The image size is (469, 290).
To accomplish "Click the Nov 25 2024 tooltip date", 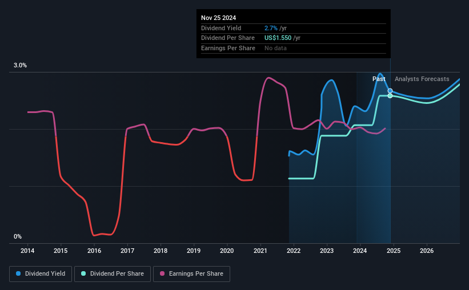I will click(x=218, y=18).
